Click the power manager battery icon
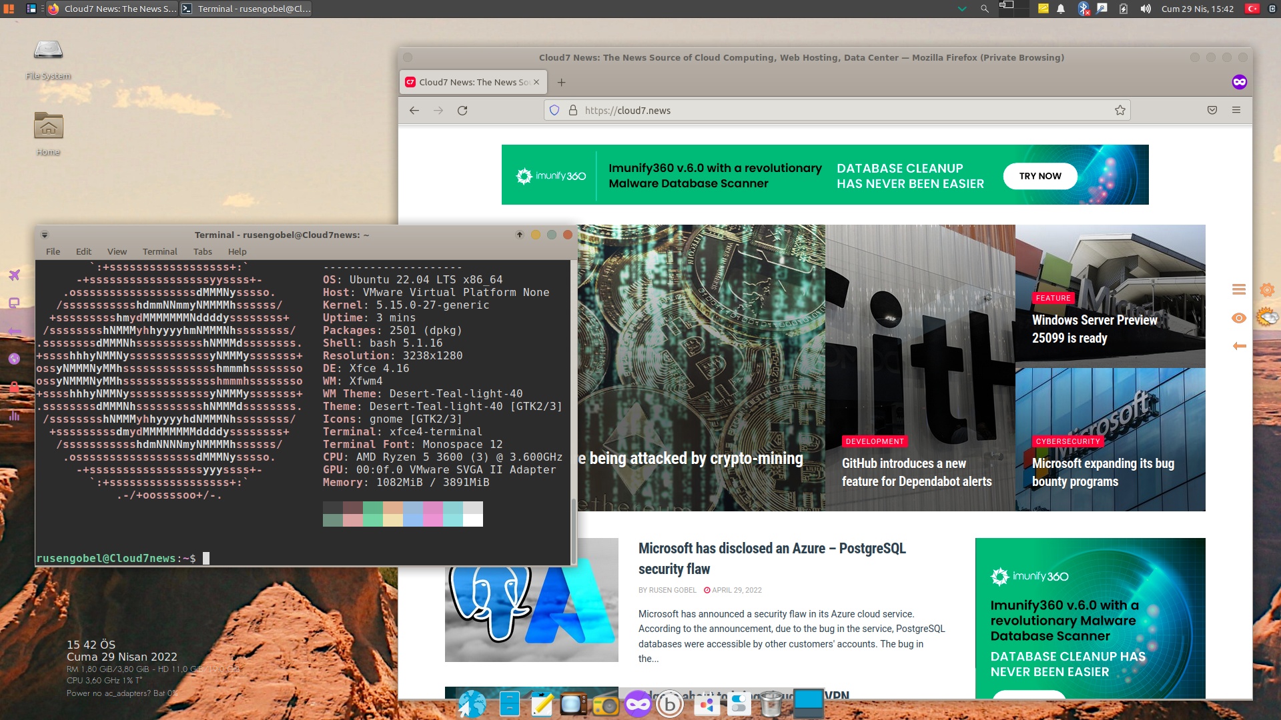The width and height of the screenshot is (1281, 720). point(1124,9)
